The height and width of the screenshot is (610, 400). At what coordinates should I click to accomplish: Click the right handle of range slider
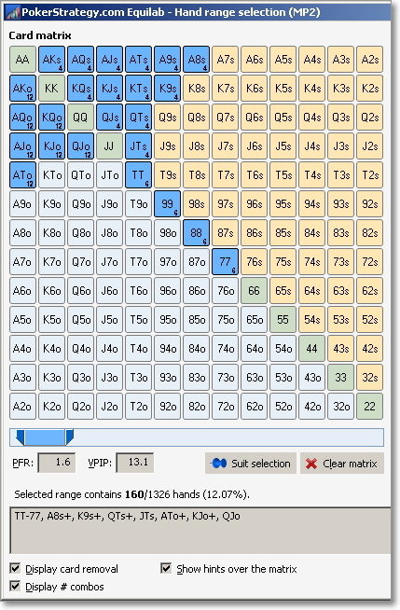[x=69, y=437]
